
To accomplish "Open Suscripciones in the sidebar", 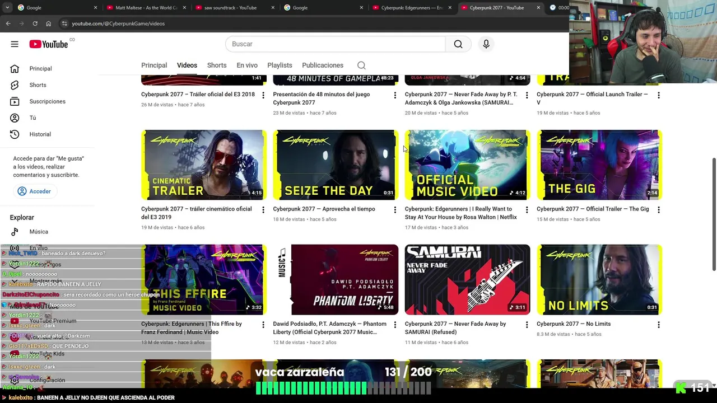I will point(47,101).
